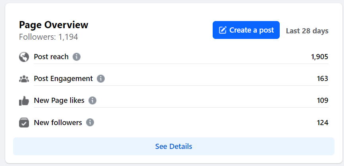
Task: Click the thumbs-up icon beside New Page likes
Action: tap(24, 101)
